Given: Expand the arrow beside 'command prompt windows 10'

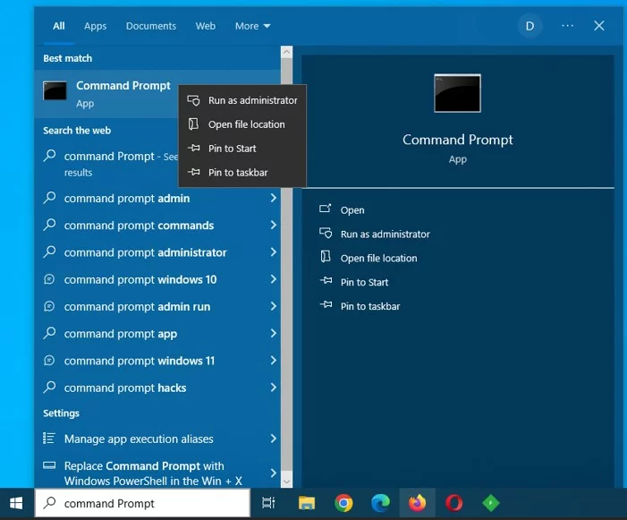Looking at the screenshot, I should [274, 279].
